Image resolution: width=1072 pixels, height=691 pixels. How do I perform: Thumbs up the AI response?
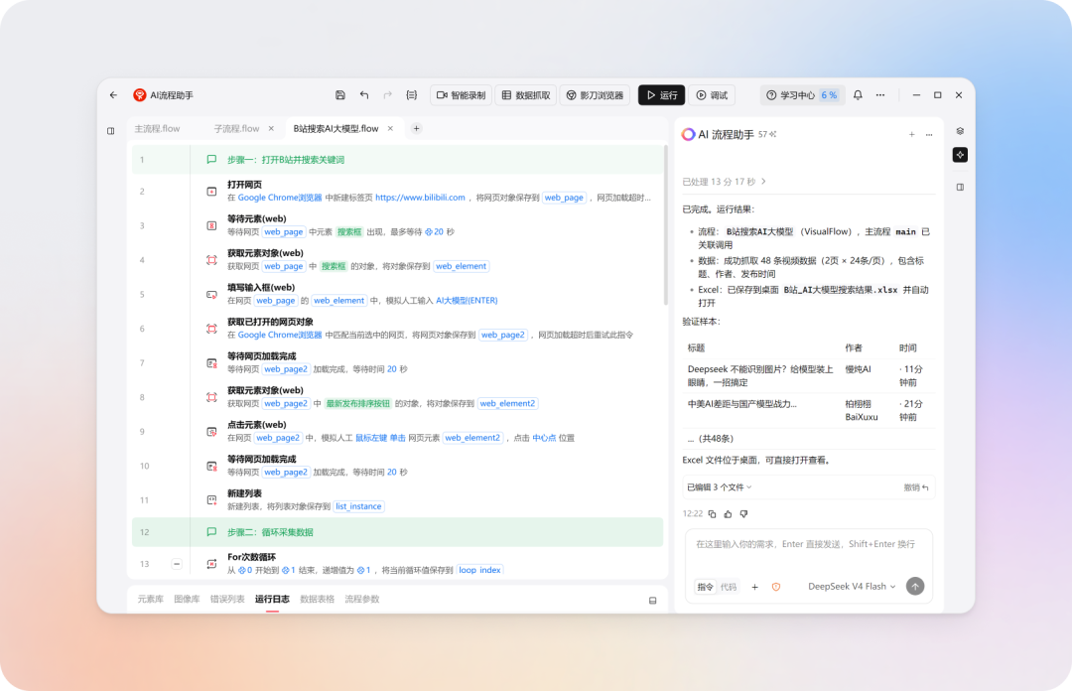(x=729, y=514)
